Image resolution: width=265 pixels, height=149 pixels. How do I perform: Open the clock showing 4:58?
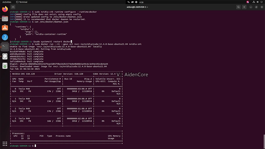click(x=132, y=2)
